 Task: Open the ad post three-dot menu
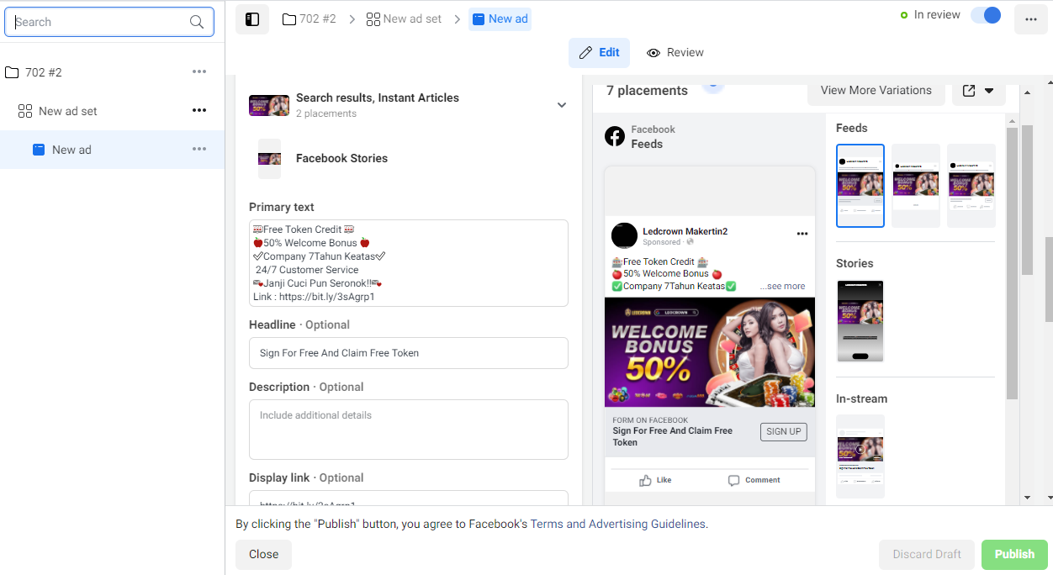click(802, 234)
